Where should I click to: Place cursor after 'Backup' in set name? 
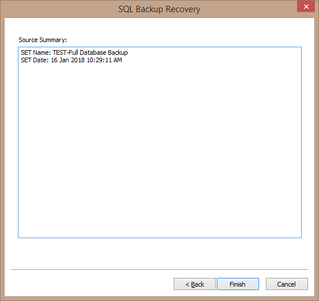tap(128, 52)
